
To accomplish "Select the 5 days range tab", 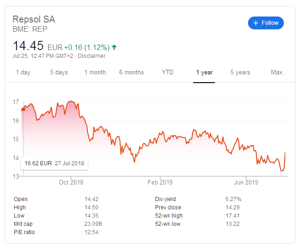I will 59,73.
